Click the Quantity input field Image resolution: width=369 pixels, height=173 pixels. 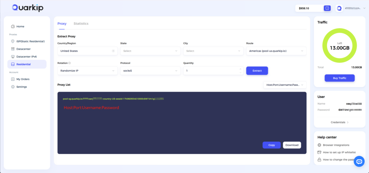pyautogui.click(x=213, y=71)
